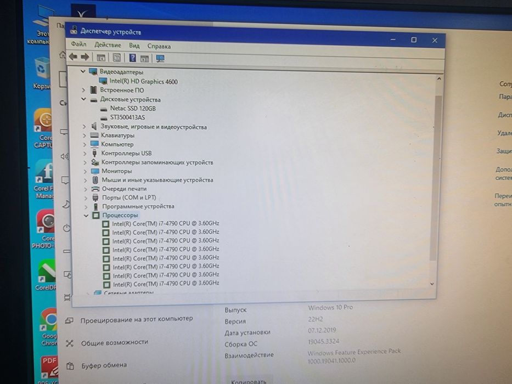Collapse the Видеоадаптеры category chevron
Image resolution: width=512 pixels, height=384 pixels.
[x=83, y=71]
